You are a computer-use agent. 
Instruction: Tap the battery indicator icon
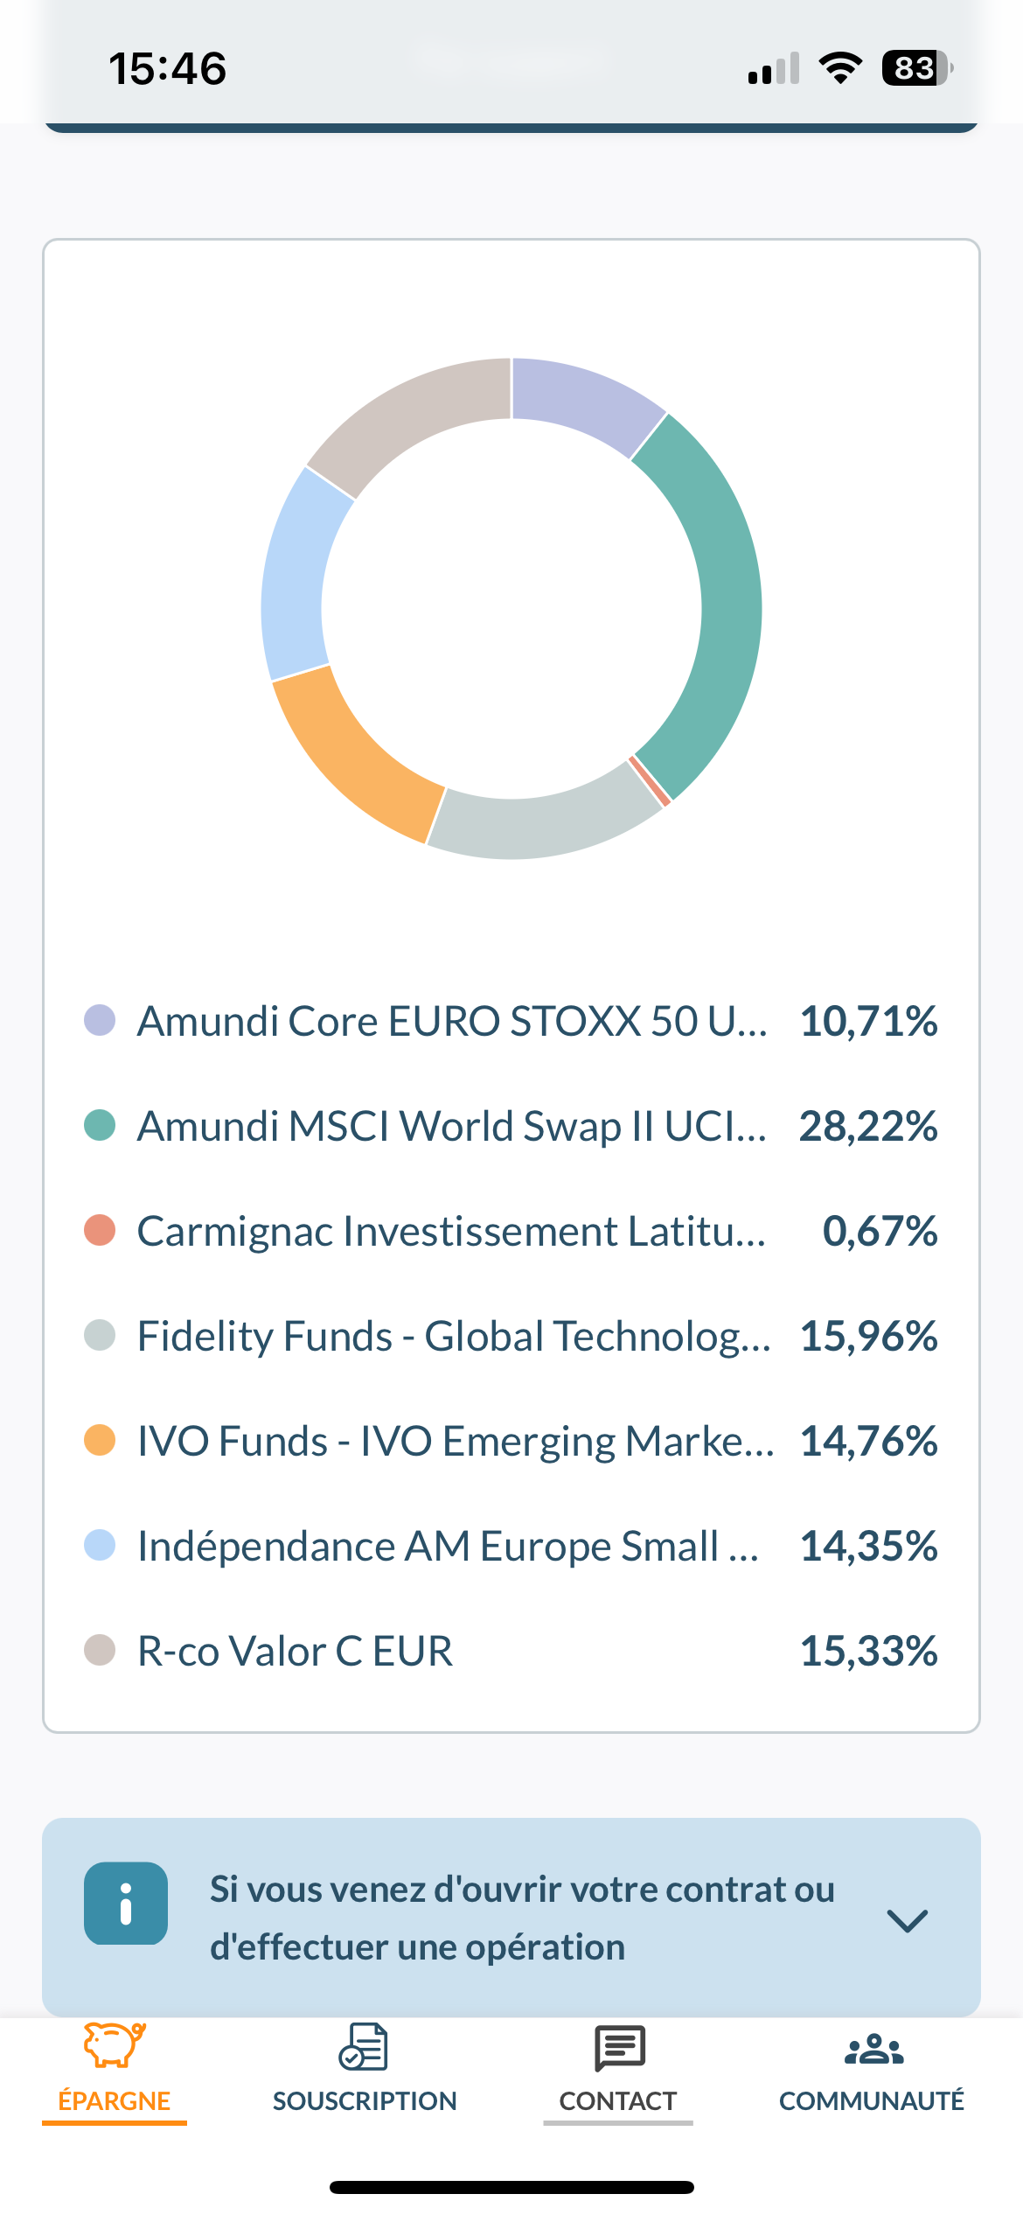point(916,67)
